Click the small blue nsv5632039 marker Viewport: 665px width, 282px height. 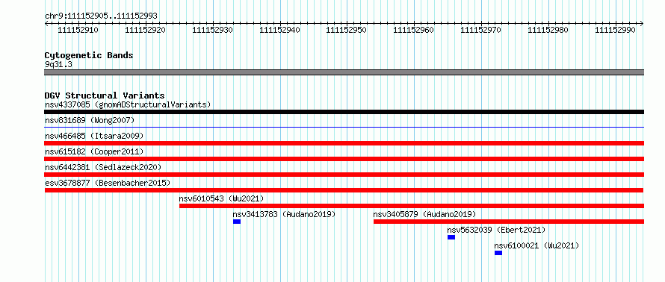[451, 237]
